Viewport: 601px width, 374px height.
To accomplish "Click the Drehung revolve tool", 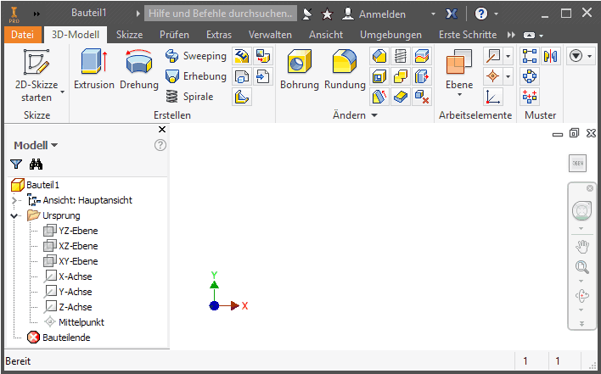I will tap(139, 70).
